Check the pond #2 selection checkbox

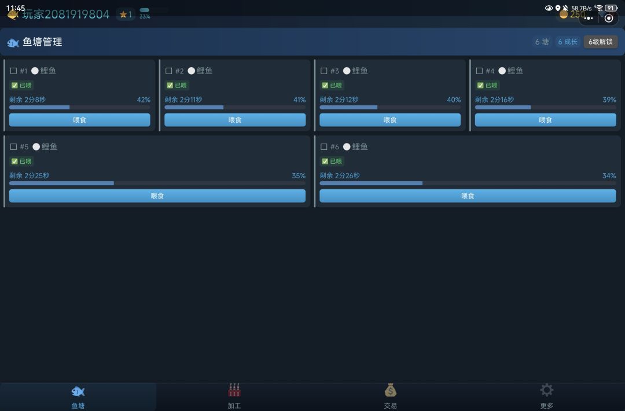(x=168, y=71)
